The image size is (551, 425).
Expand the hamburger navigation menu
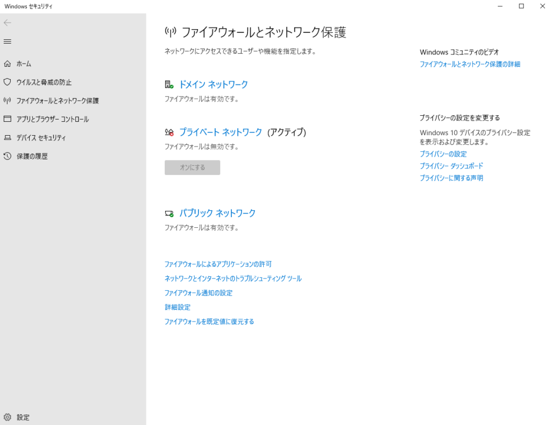(8, 41)
